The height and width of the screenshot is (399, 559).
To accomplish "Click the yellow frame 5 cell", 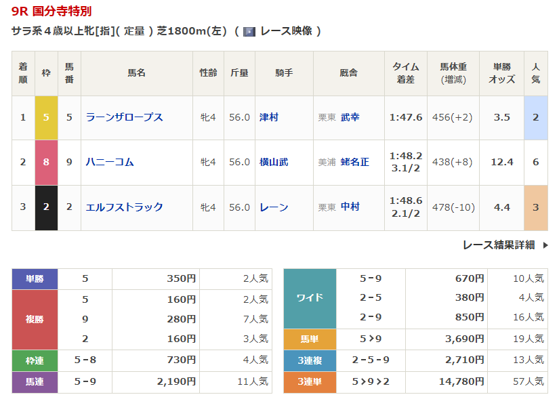I will [46, 117].
